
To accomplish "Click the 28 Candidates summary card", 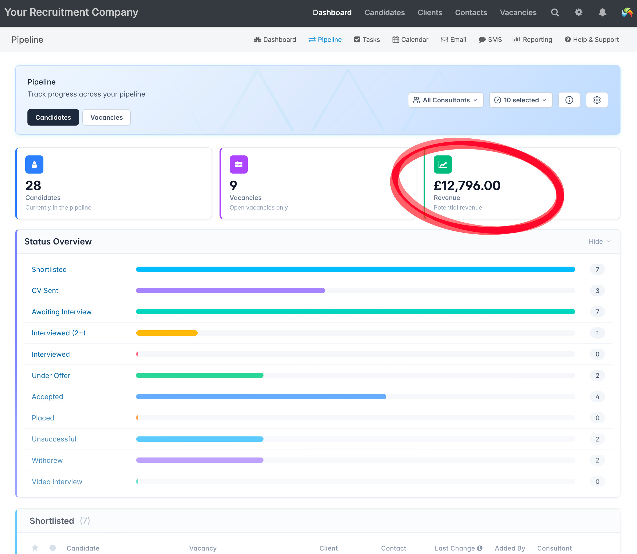I will pos(114,183).
